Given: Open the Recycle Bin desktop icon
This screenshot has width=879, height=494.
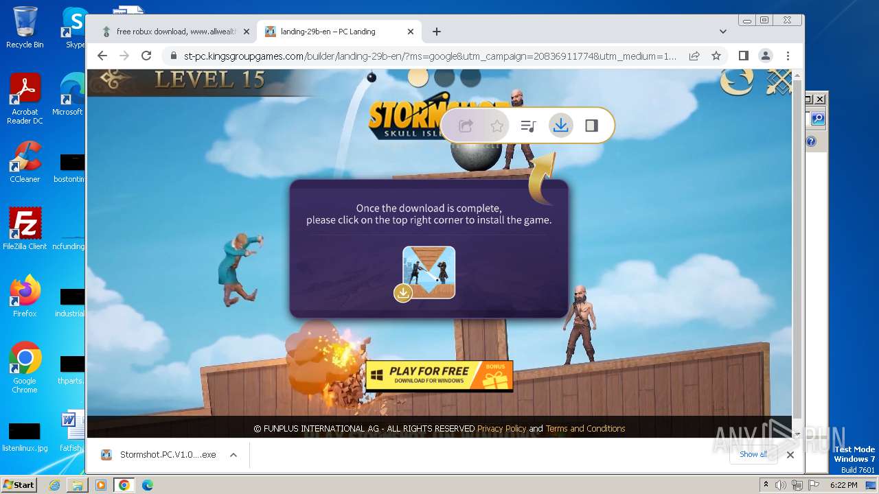Looking at the screenshot, I should (25, 27).
